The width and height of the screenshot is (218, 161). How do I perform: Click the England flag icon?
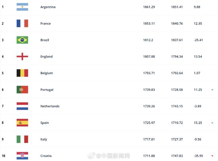22,56
